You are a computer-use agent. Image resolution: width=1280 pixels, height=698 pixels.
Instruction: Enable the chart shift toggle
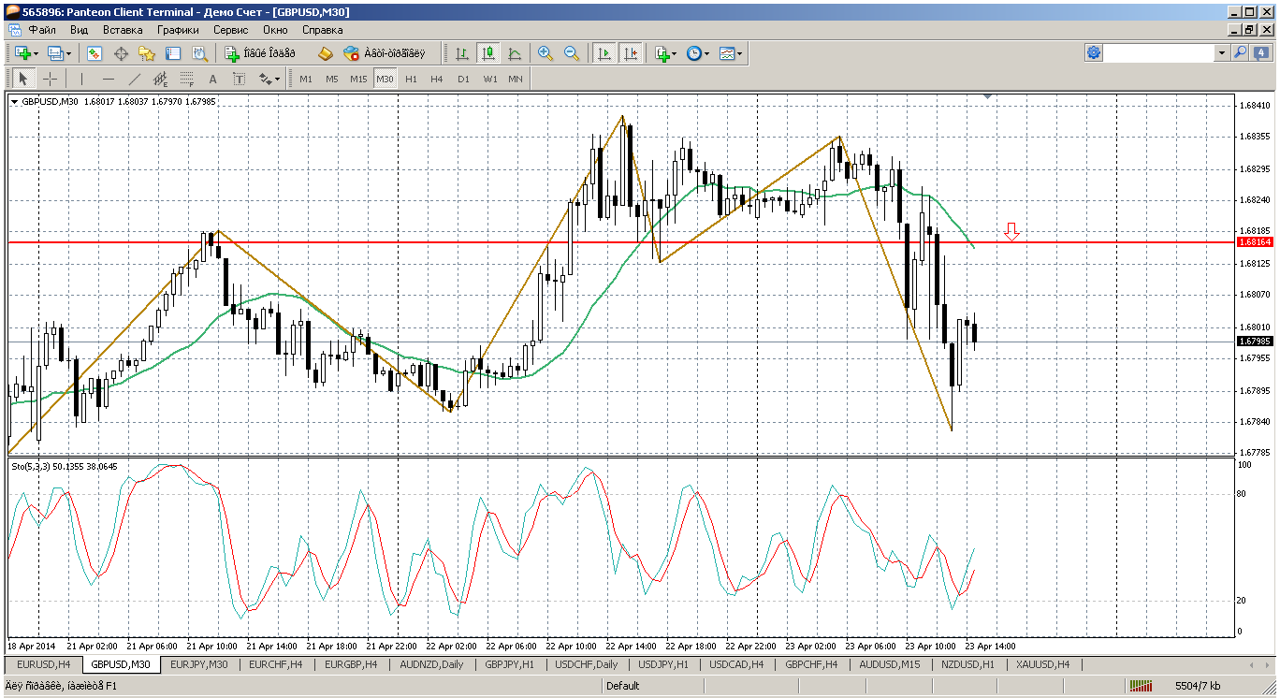click(631, 54)
